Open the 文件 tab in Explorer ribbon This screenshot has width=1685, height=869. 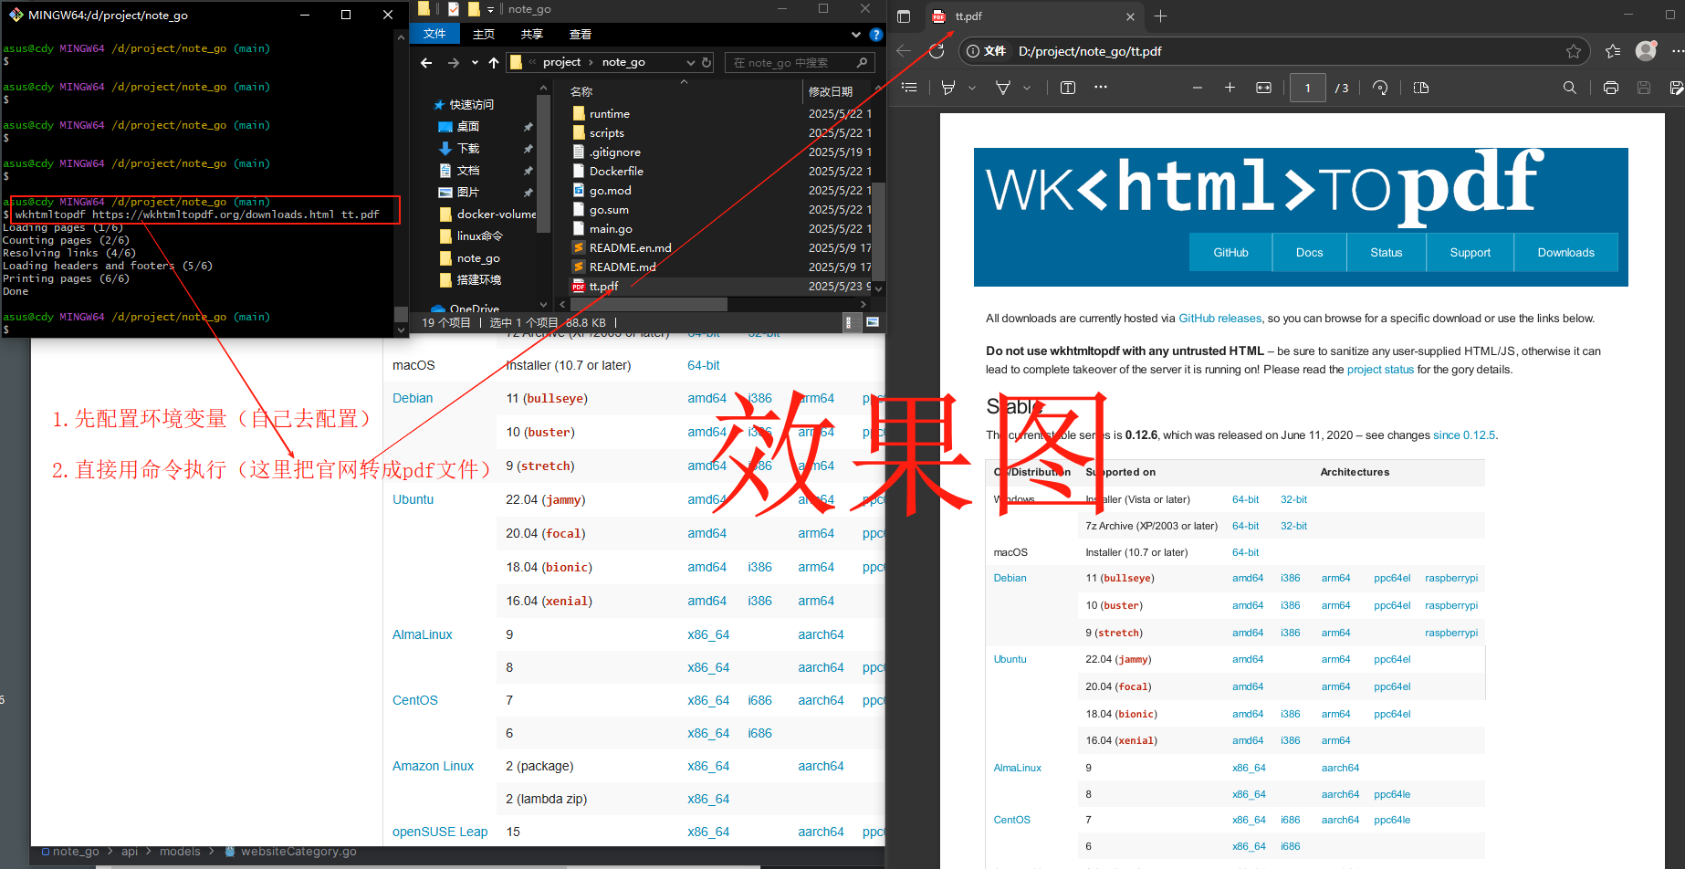[x=434, y=34]
